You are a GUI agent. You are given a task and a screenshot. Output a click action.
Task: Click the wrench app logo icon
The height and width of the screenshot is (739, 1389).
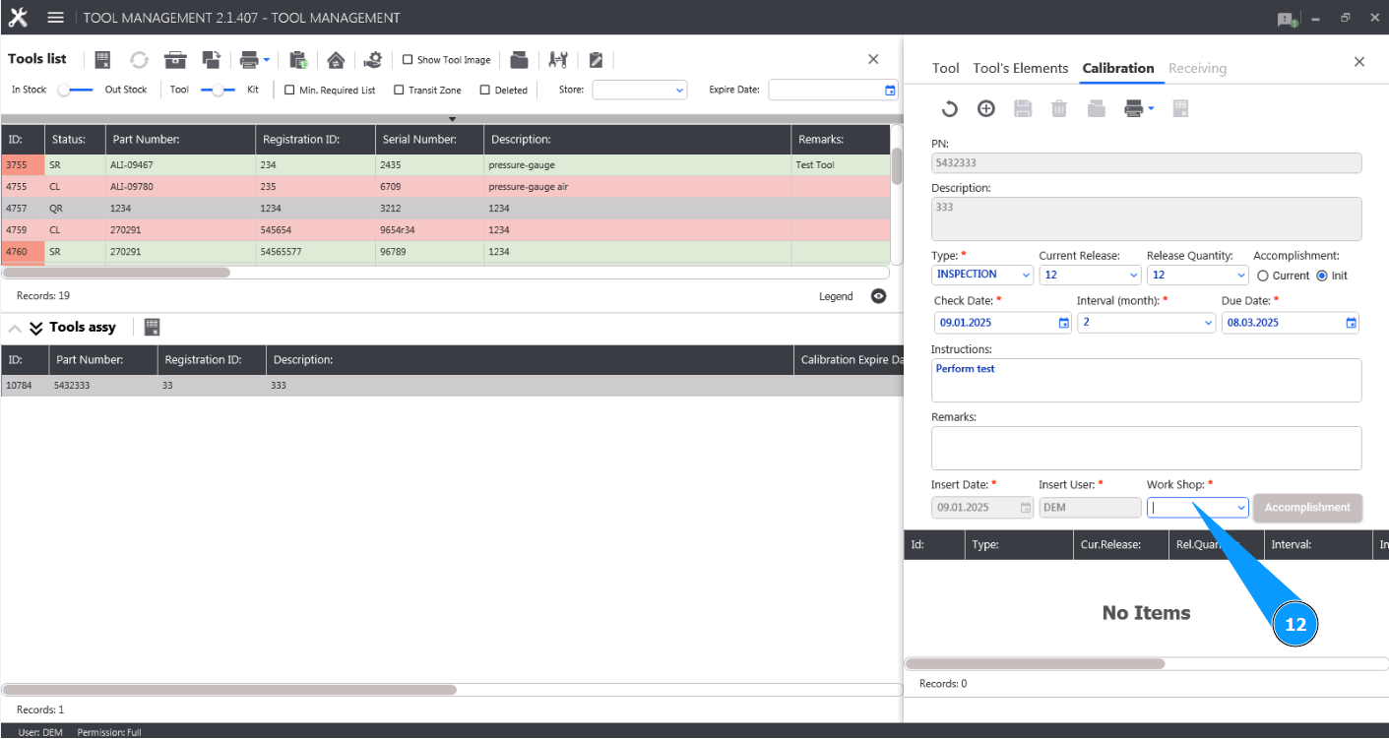coord(18,18)
